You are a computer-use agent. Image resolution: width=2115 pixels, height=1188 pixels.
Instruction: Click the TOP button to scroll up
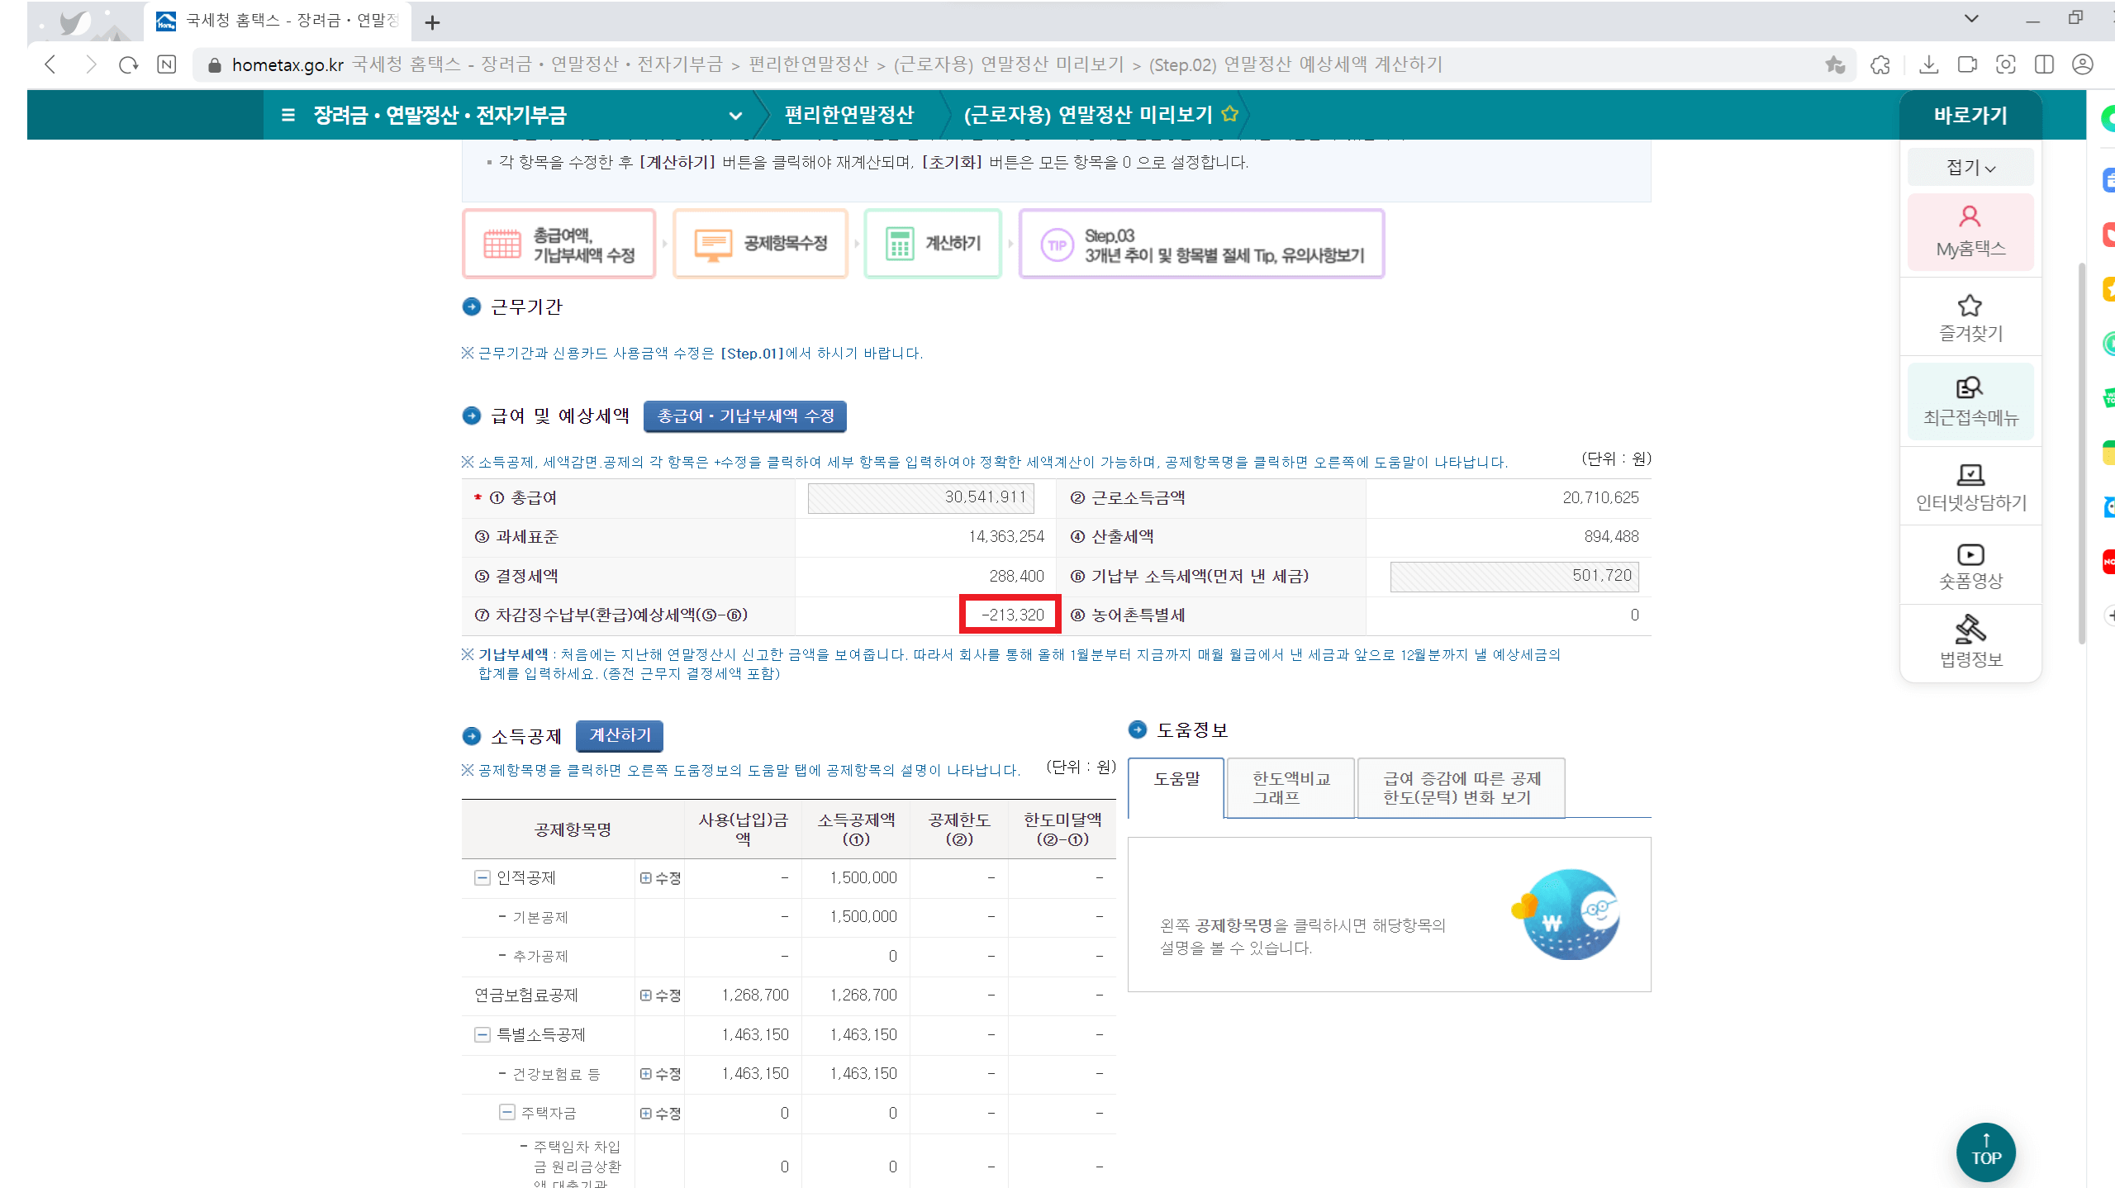(1986, 1152)
